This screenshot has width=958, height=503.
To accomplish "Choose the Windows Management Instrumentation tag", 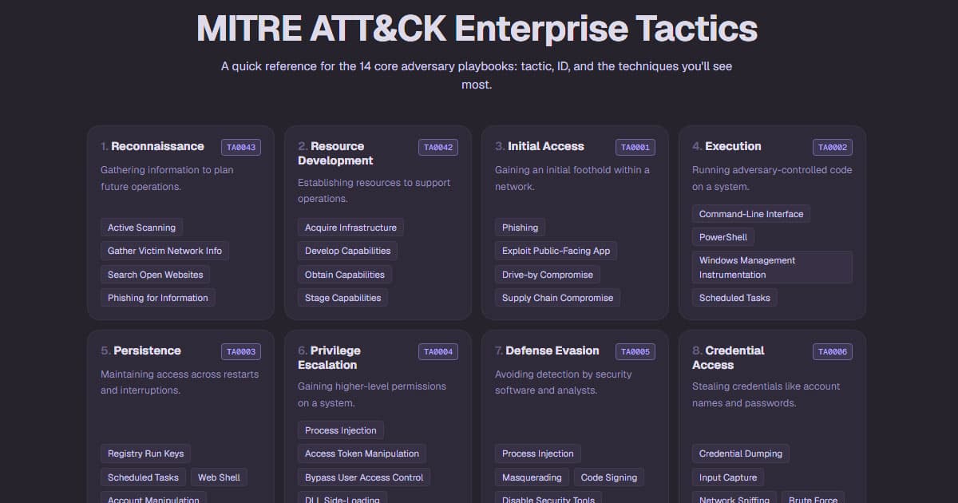I will coord(772,267).
